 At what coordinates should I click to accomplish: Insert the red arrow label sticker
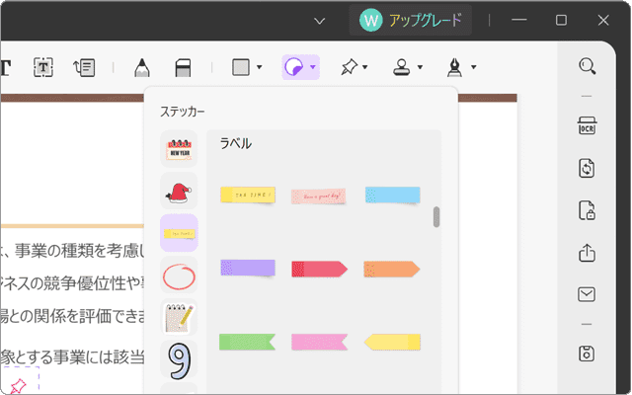click(x=319, y=270)
